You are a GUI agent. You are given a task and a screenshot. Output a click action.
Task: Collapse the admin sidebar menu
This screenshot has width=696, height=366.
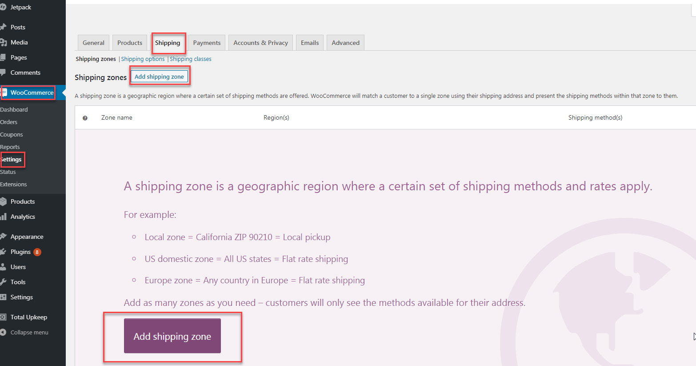click(29, 332)
